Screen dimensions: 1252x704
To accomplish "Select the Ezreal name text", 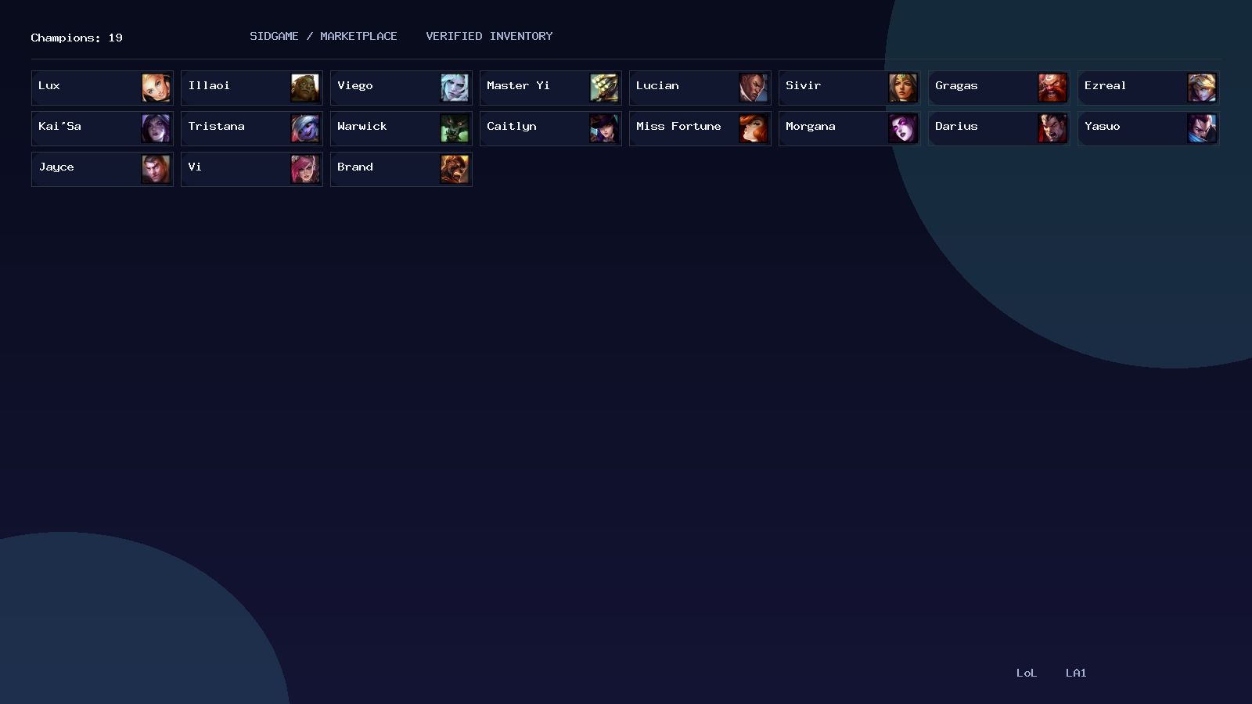I will coord(1105,85).
